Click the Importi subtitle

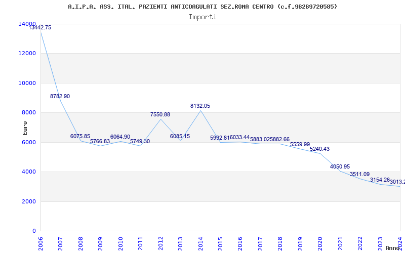click(202, 17)
